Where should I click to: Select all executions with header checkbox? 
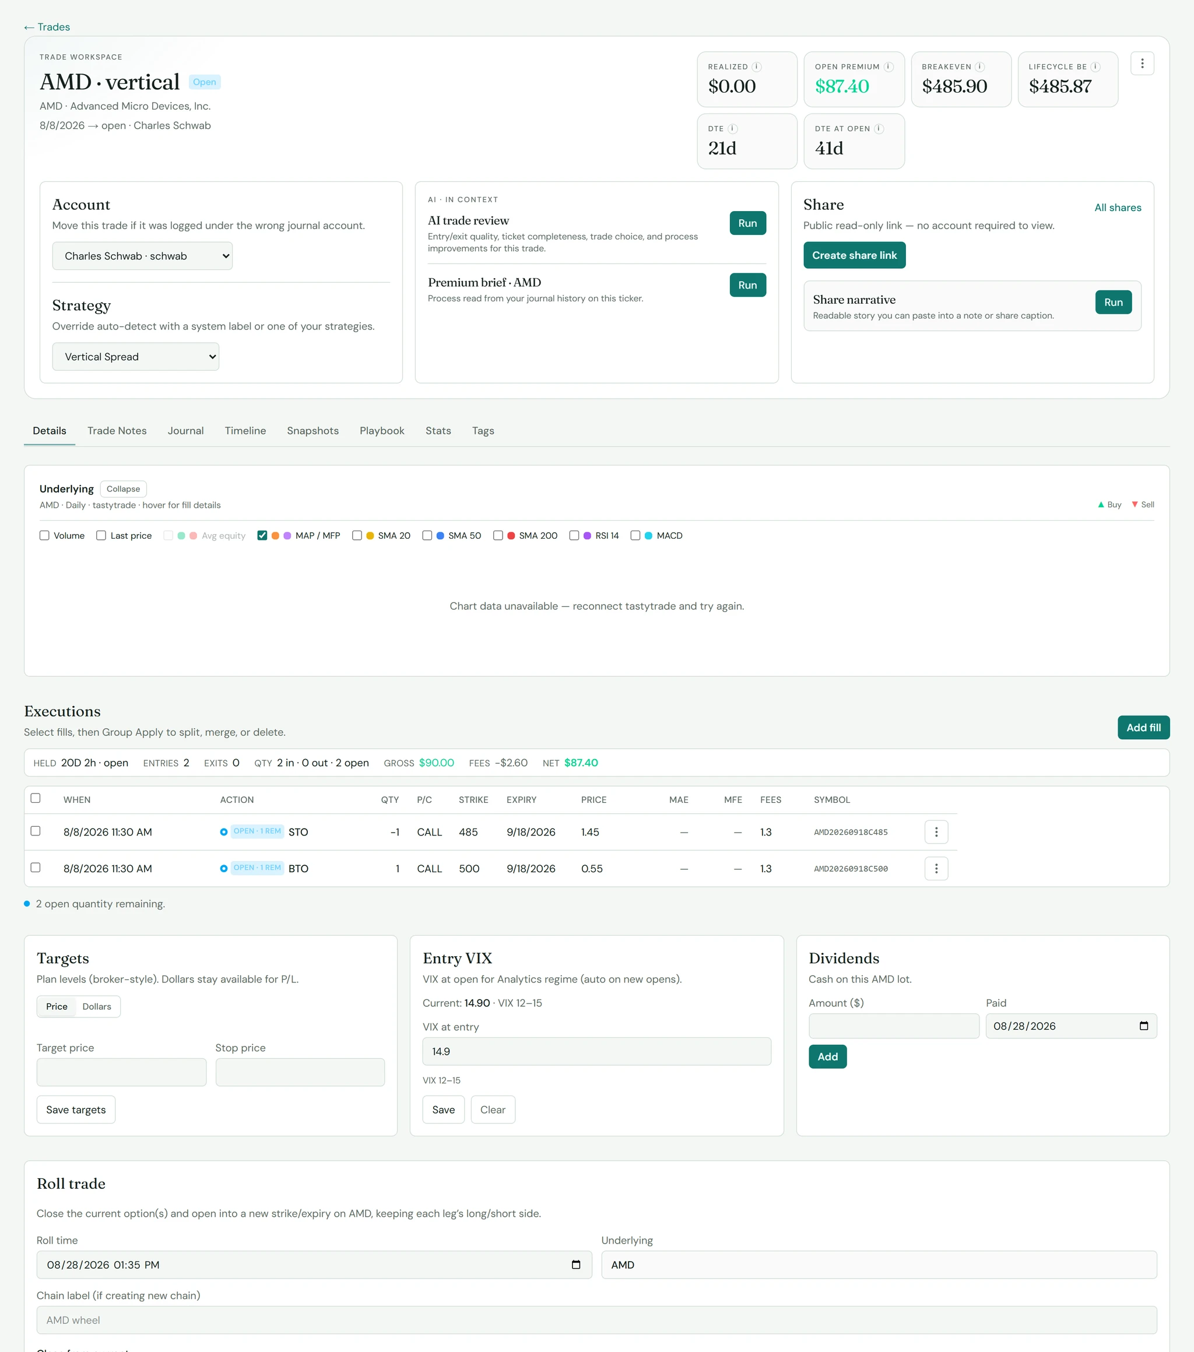pyautogui.click(x=36, y=798)
